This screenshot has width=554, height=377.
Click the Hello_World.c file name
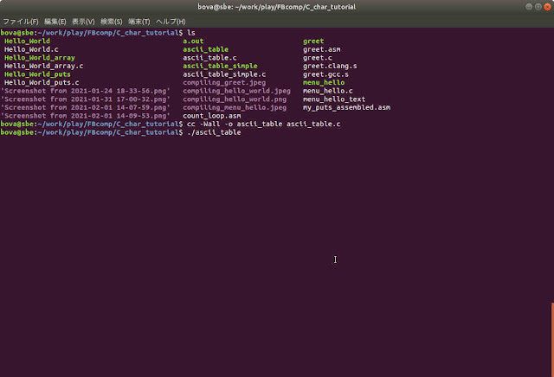[31, 49]
